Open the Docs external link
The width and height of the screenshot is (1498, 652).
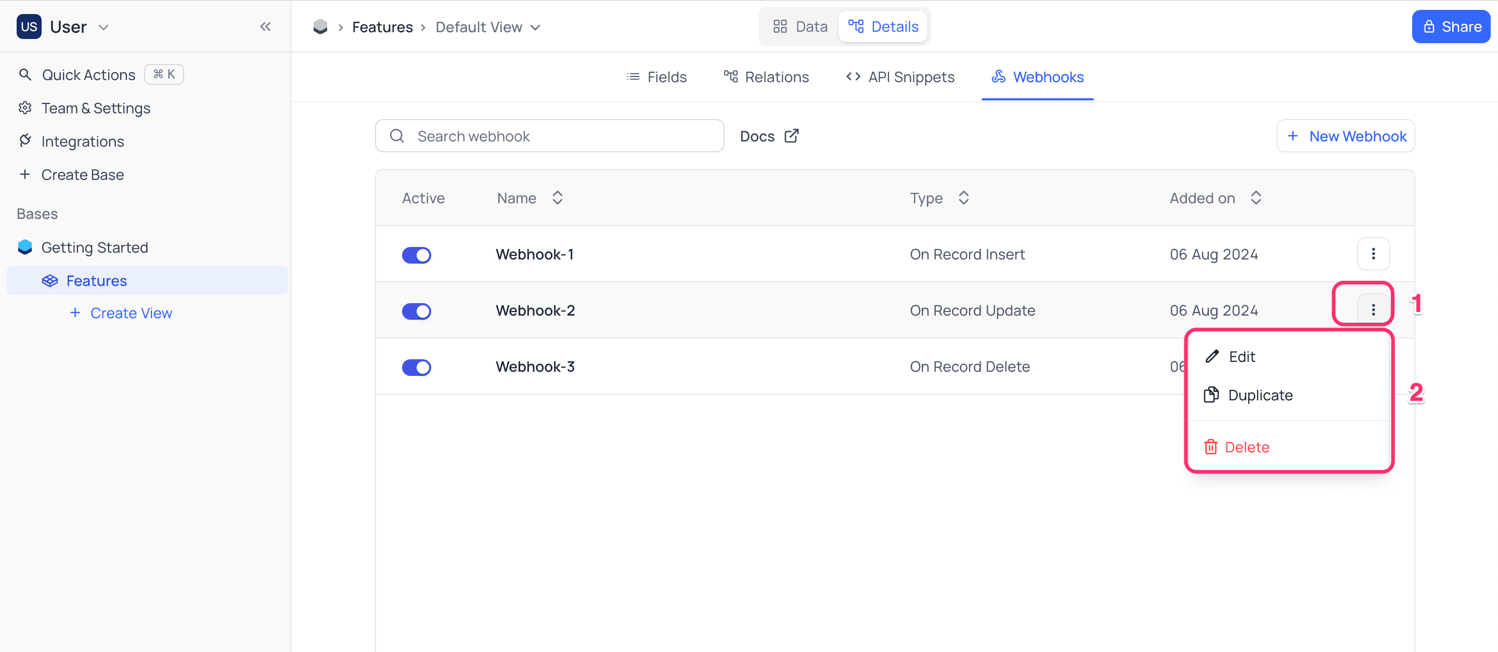click(769, 136)
